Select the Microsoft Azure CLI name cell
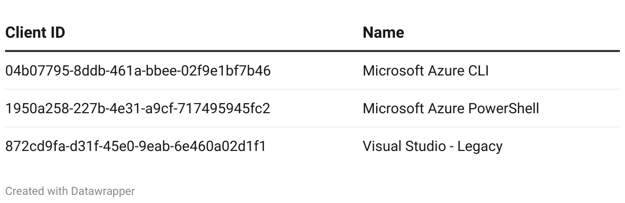This screenshot has height=203, width=625. click(x=426, y=70)
